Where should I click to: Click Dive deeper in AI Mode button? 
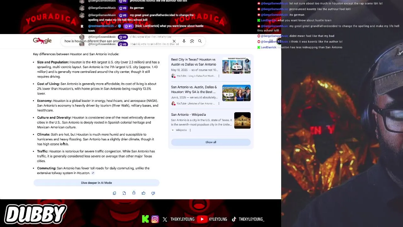click(96, 183)
